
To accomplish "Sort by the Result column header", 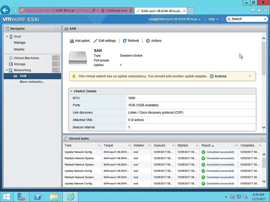I will point(208,146).
